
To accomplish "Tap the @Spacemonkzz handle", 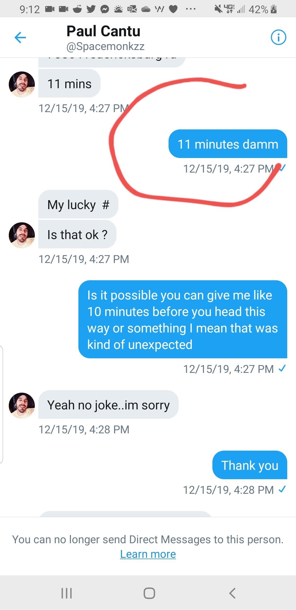I will coord(105,46).
